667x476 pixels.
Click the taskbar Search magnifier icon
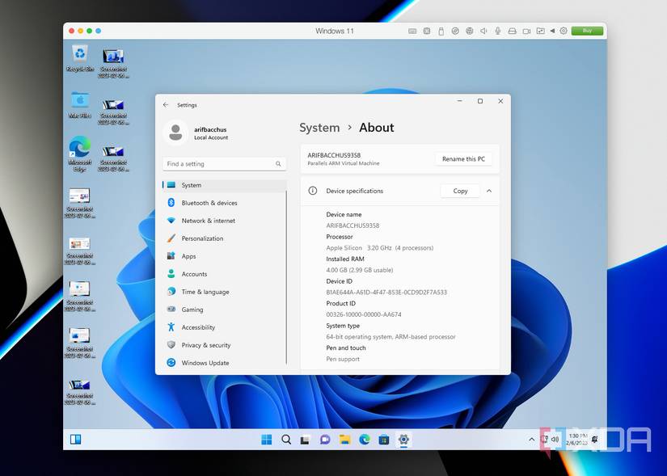point(286,440)
